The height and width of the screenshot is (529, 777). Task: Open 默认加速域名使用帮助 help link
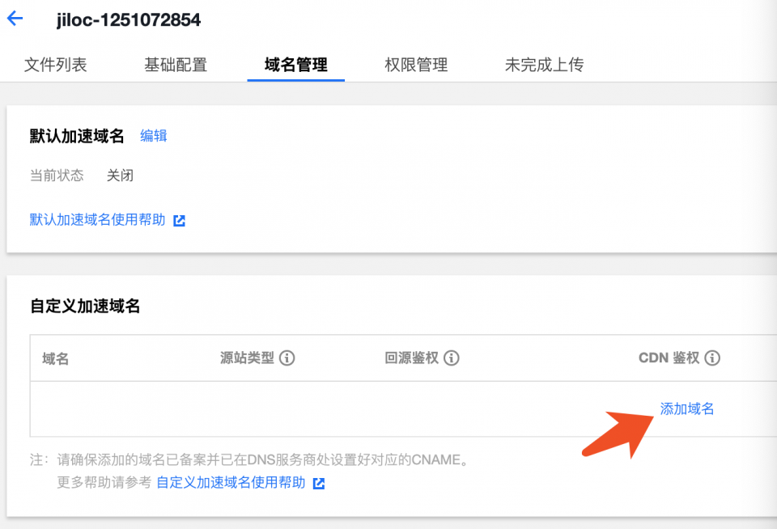(98, 220)
